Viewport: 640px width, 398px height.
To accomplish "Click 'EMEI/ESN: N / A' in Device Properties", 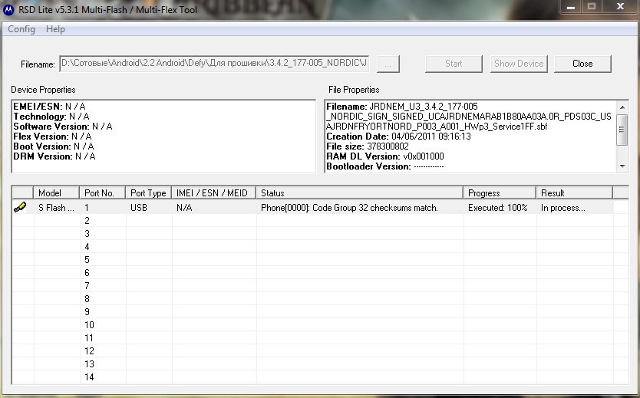I will (x=49, y=107).
